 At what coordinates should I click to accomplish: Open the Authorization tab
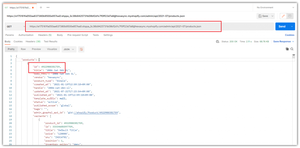tap(26, 35)
